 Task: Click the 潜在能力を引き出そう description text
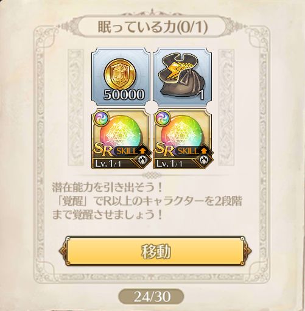(107, 187)
